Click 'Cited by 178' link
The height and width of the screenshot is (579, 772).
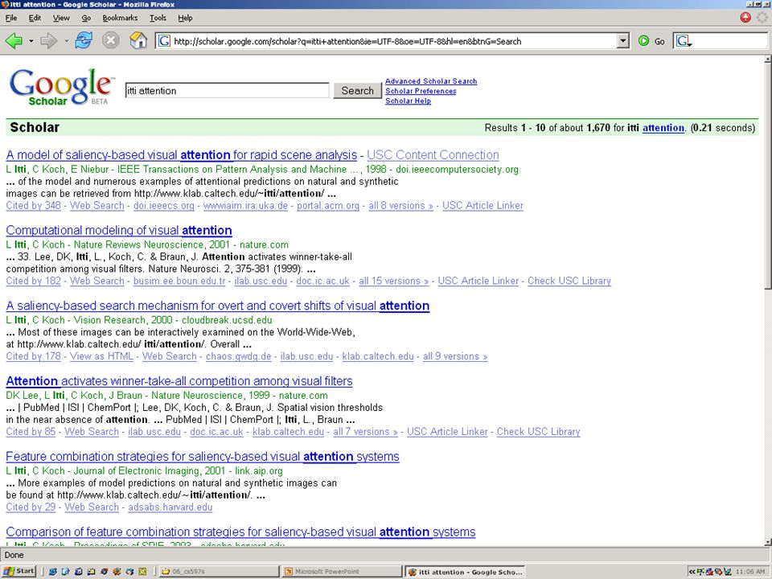34,356
